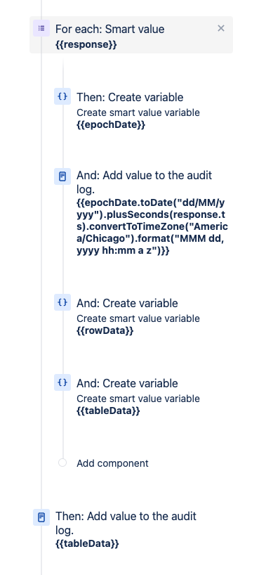266x575 pixels.
Task: Click curly-brace icon for rowData variable
Action: (x=62, y=302)
